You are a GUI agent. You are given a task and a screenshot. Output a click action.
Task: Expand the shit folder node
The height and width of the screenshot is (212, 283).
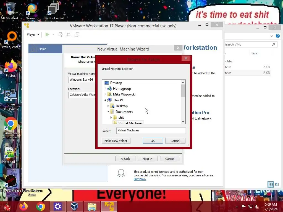(111, 117)
